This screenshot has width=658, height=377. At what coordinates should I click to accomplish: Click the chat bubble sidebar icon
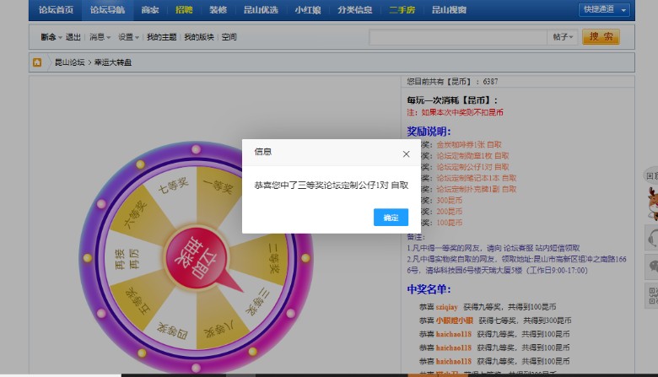[x=651, y=267]
